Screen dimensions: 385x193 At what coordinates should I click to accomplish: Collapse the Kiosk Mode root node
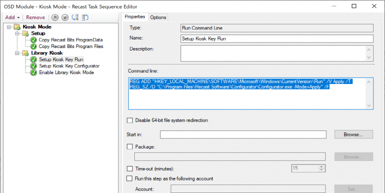9,27
